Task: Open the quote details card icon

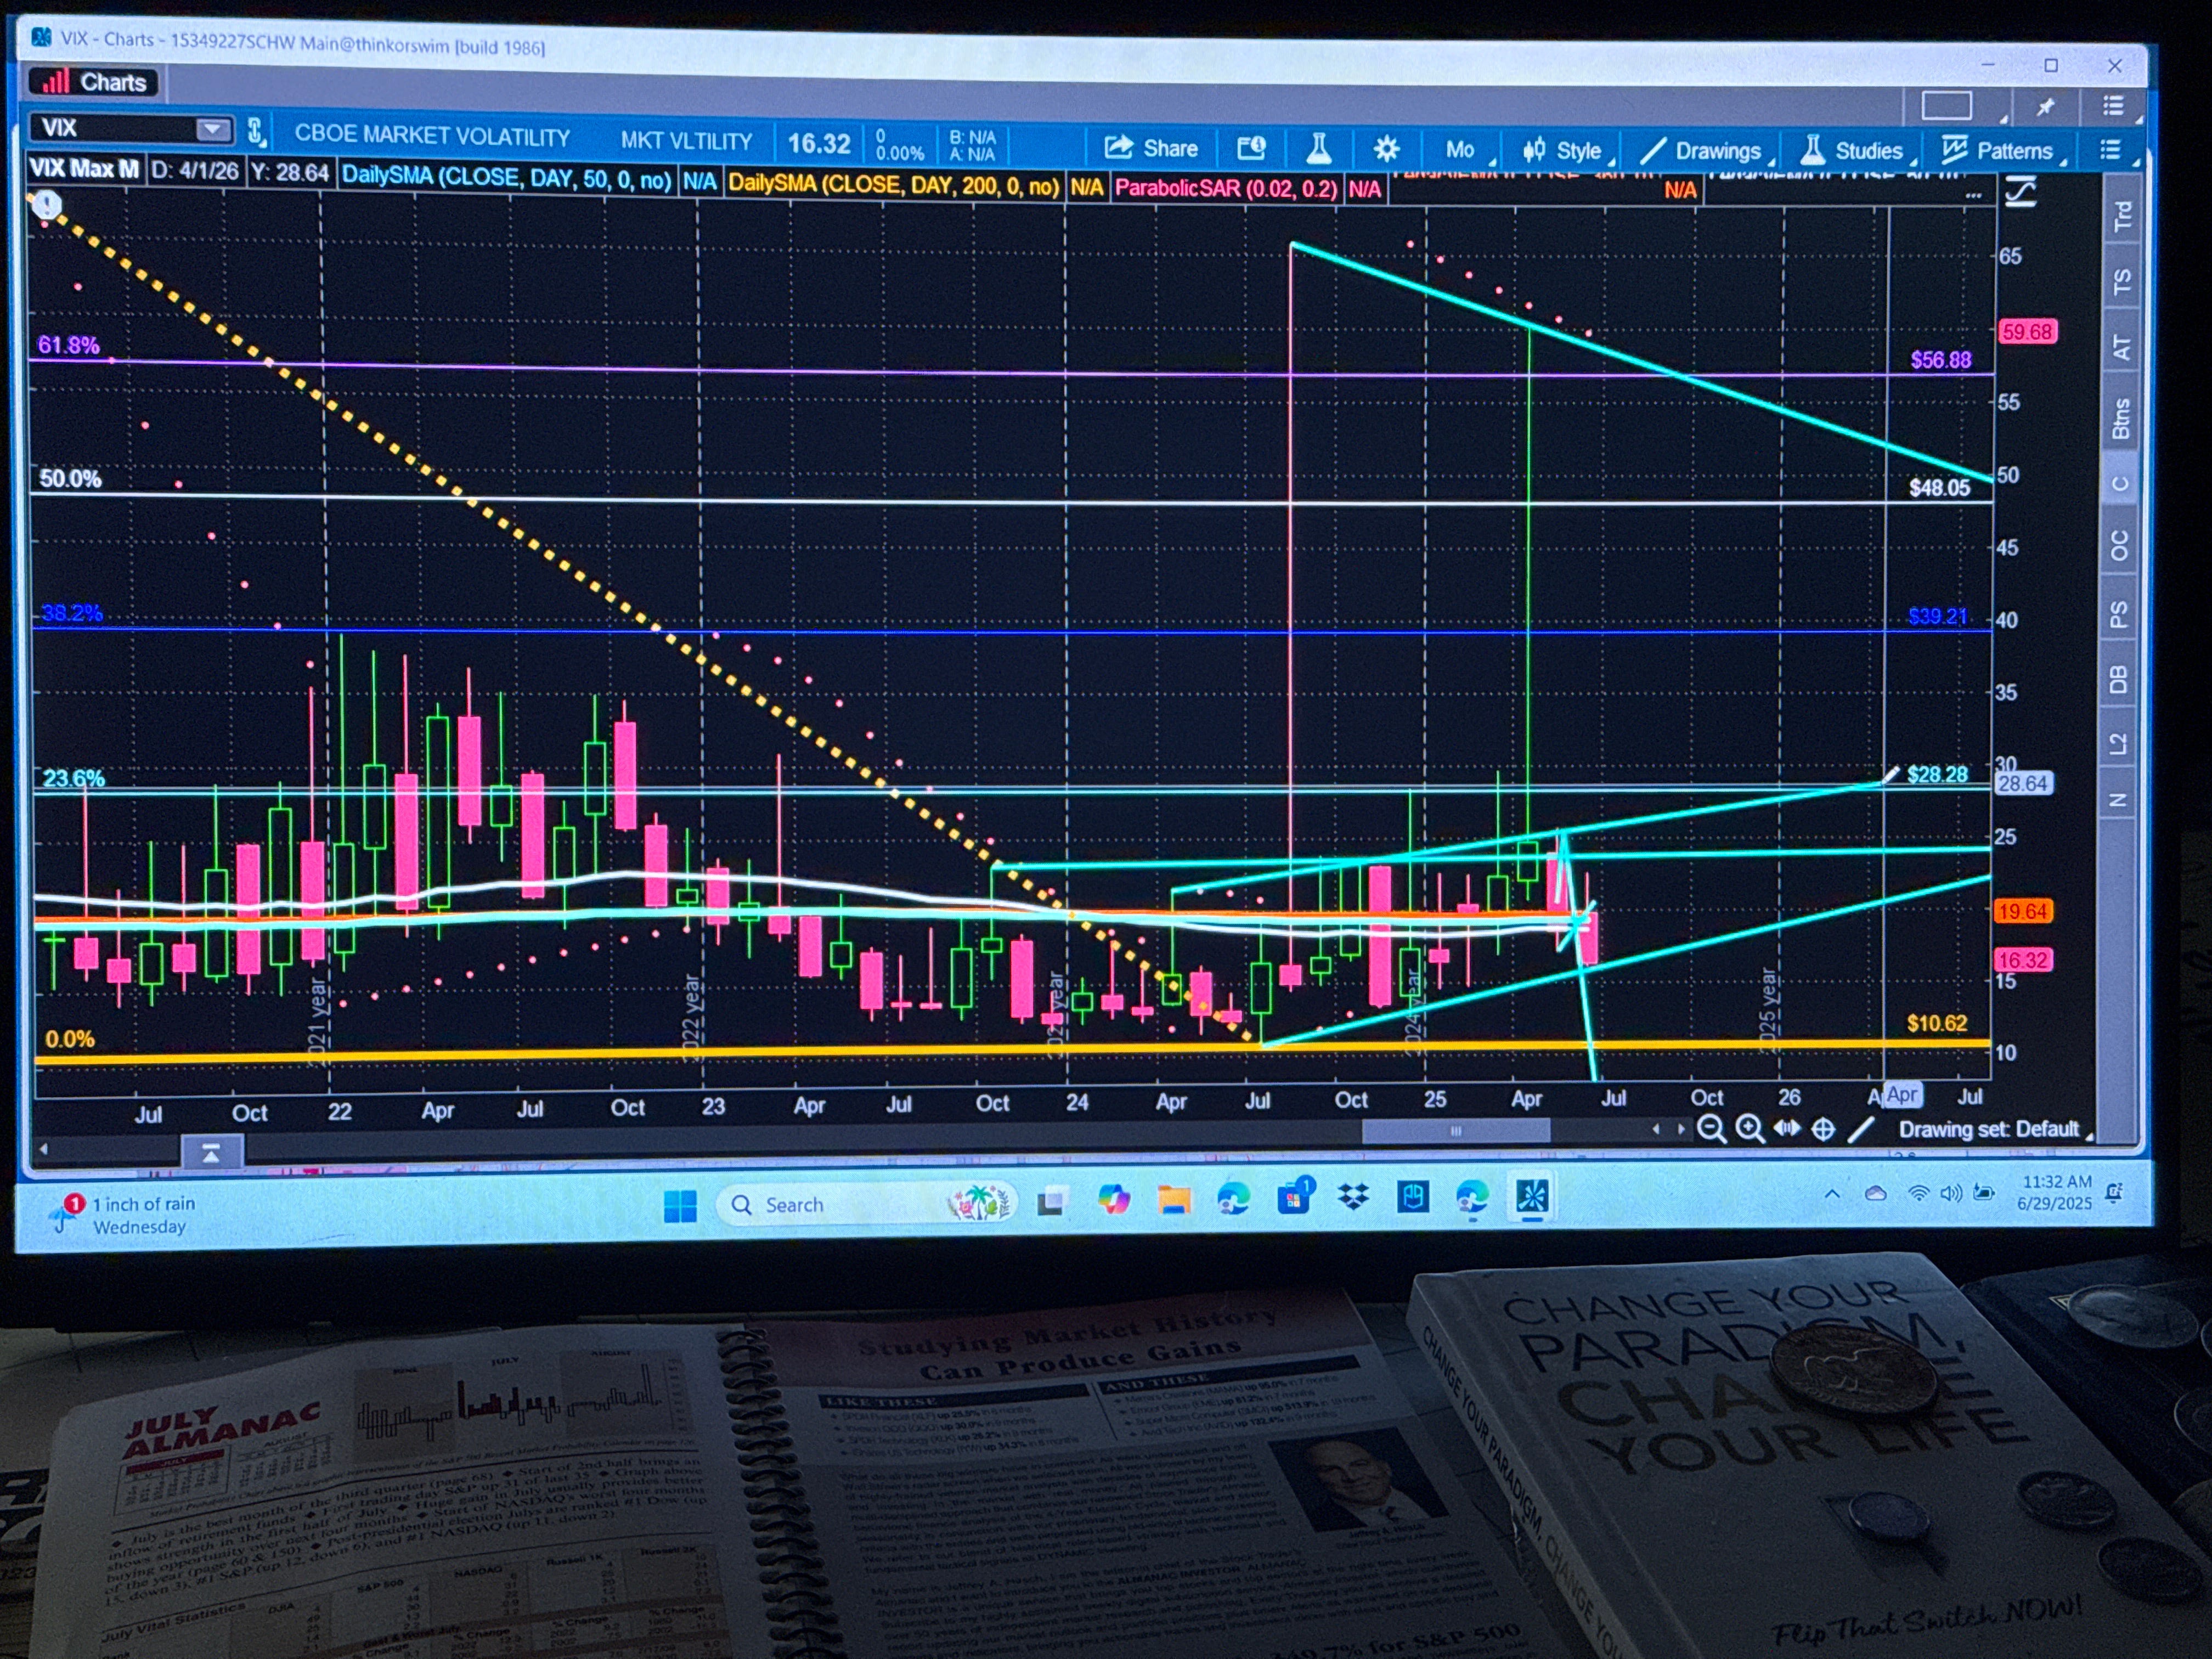Action: (x=1252, y=148)
